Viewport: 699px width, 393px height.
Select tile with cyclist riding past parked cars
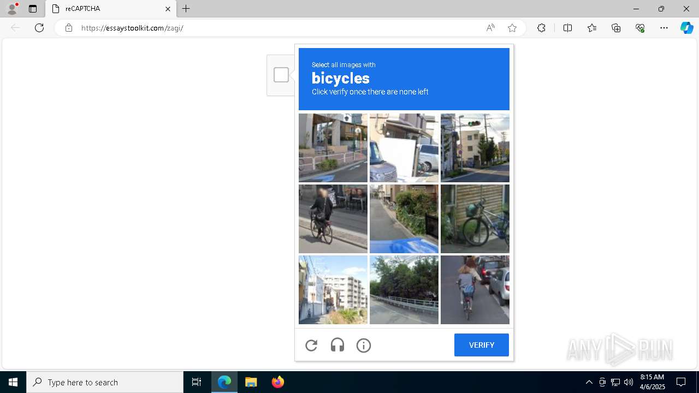[475, 290]
